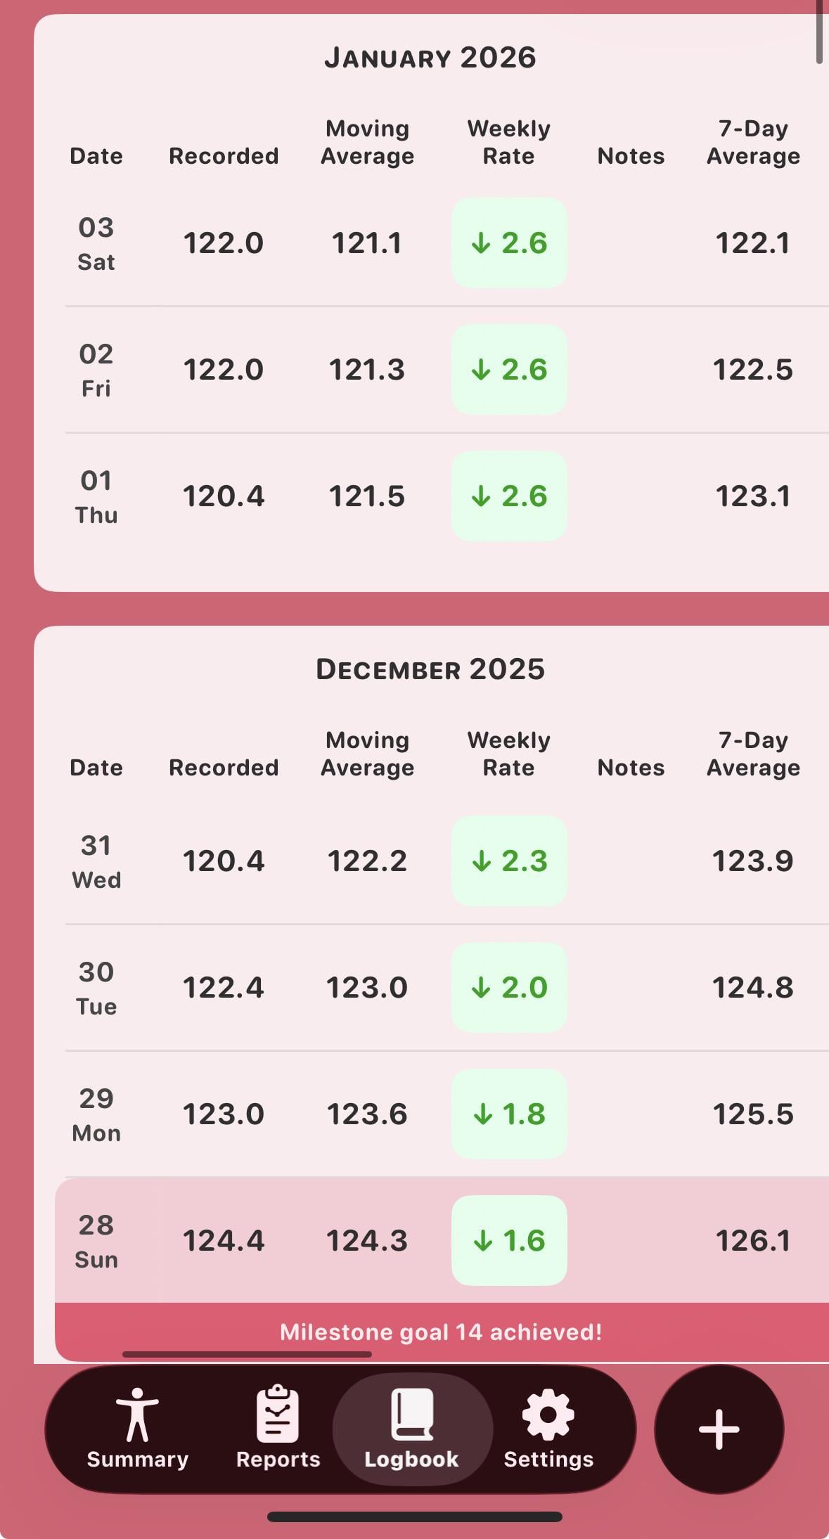Open the 31 Wed log entry
Viewport: 829px width, 1539px height.
pos(96,861)
